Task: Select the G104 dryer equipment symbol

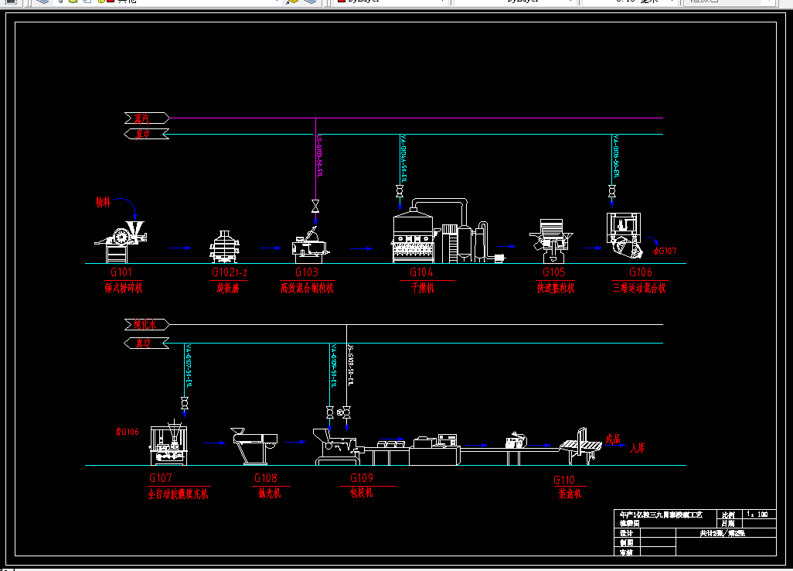Action: [448, 231]
